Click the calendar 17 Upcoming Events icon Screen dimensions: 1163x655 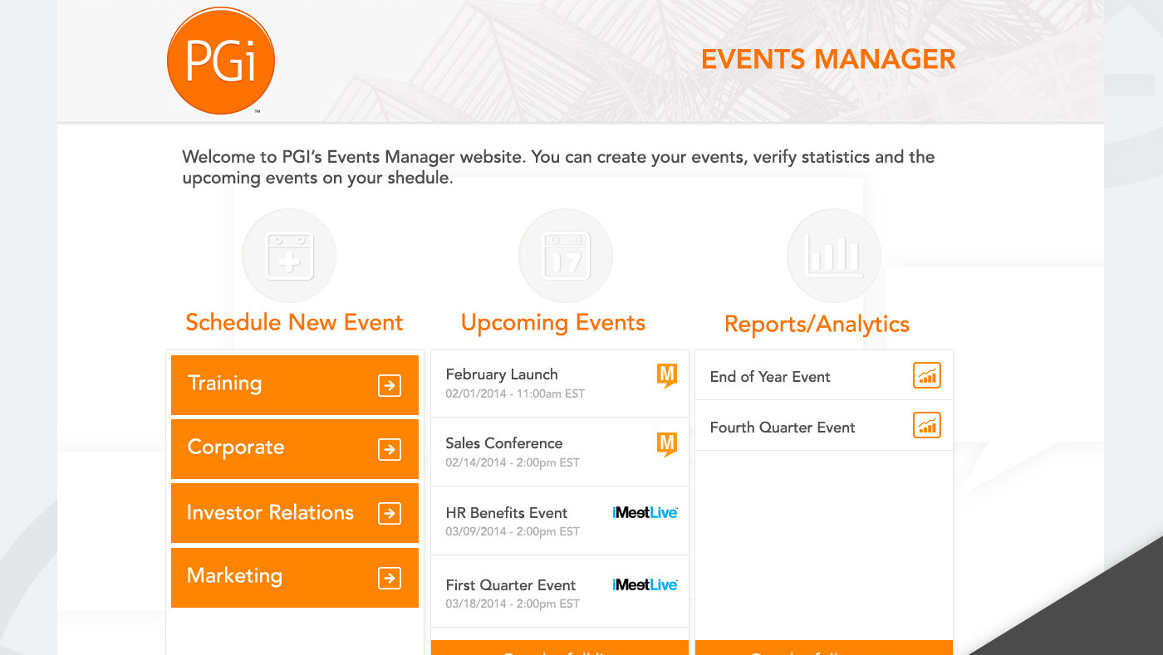click(x=566, y=256)
